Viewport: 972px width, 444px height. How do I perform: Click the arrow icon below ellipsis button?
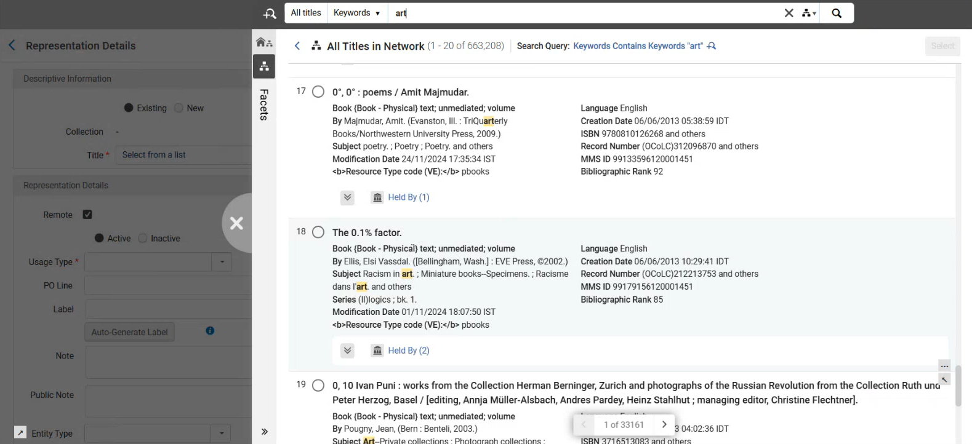tap(944, 379)
